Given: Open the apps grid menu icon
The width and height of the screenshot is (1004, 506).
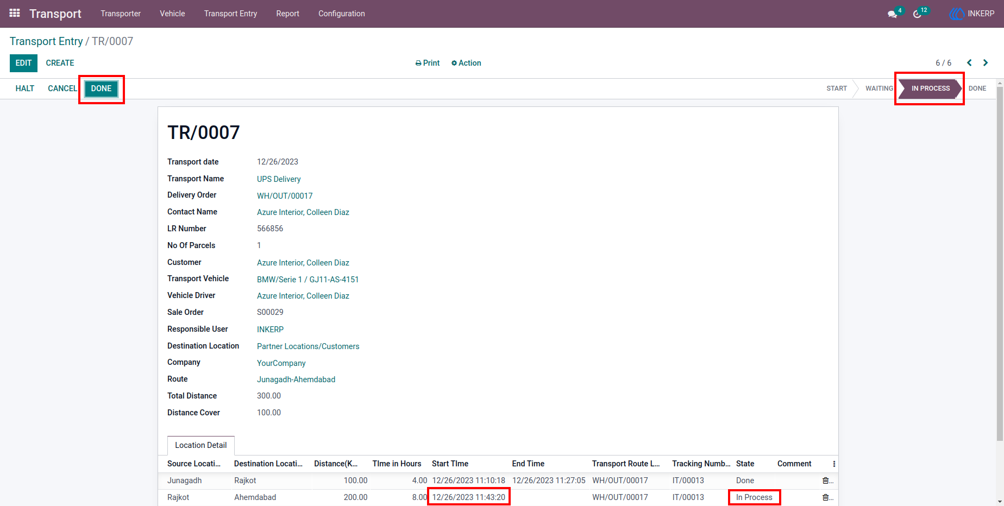Looking at the screenshot, I should coord(15,13).
